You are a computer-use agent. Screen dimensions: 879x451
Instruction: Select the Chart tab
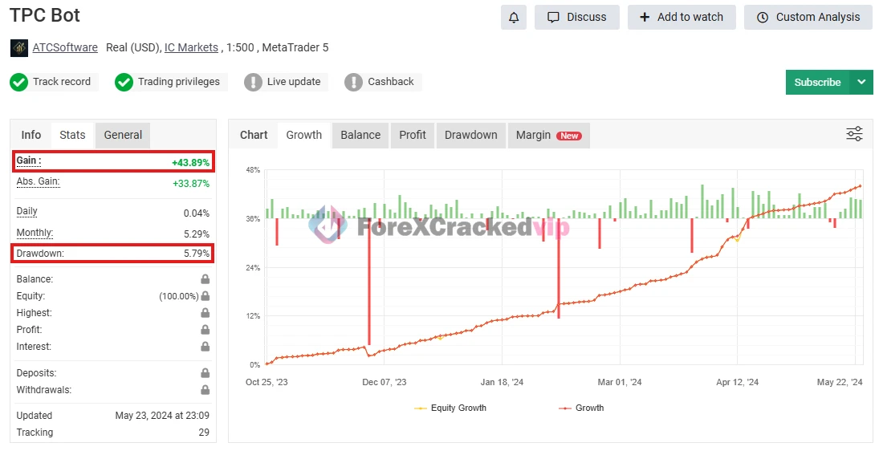tap(254, 135)
